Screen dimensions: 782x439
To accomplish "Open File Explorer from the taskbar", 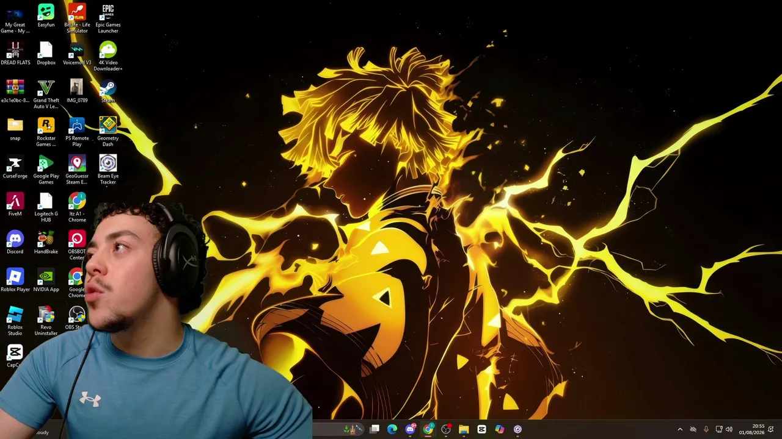I will [464, 429].
